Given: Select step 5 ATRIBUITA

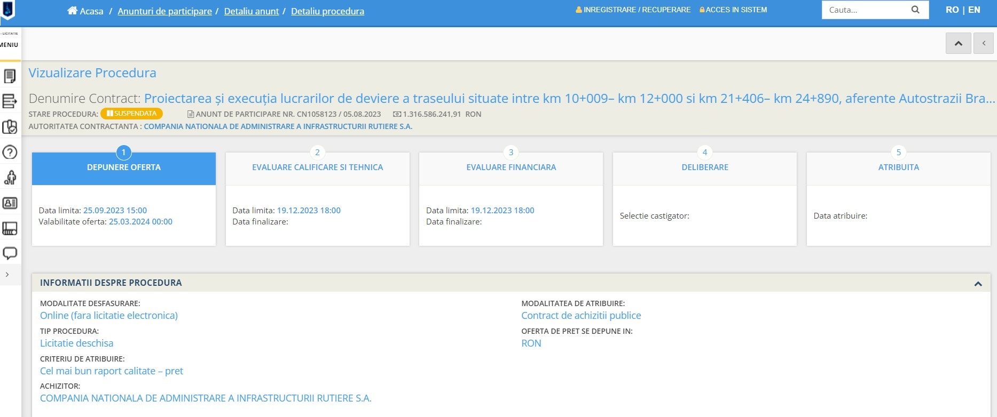Looking at the screenshot, I should click(899, 167).
